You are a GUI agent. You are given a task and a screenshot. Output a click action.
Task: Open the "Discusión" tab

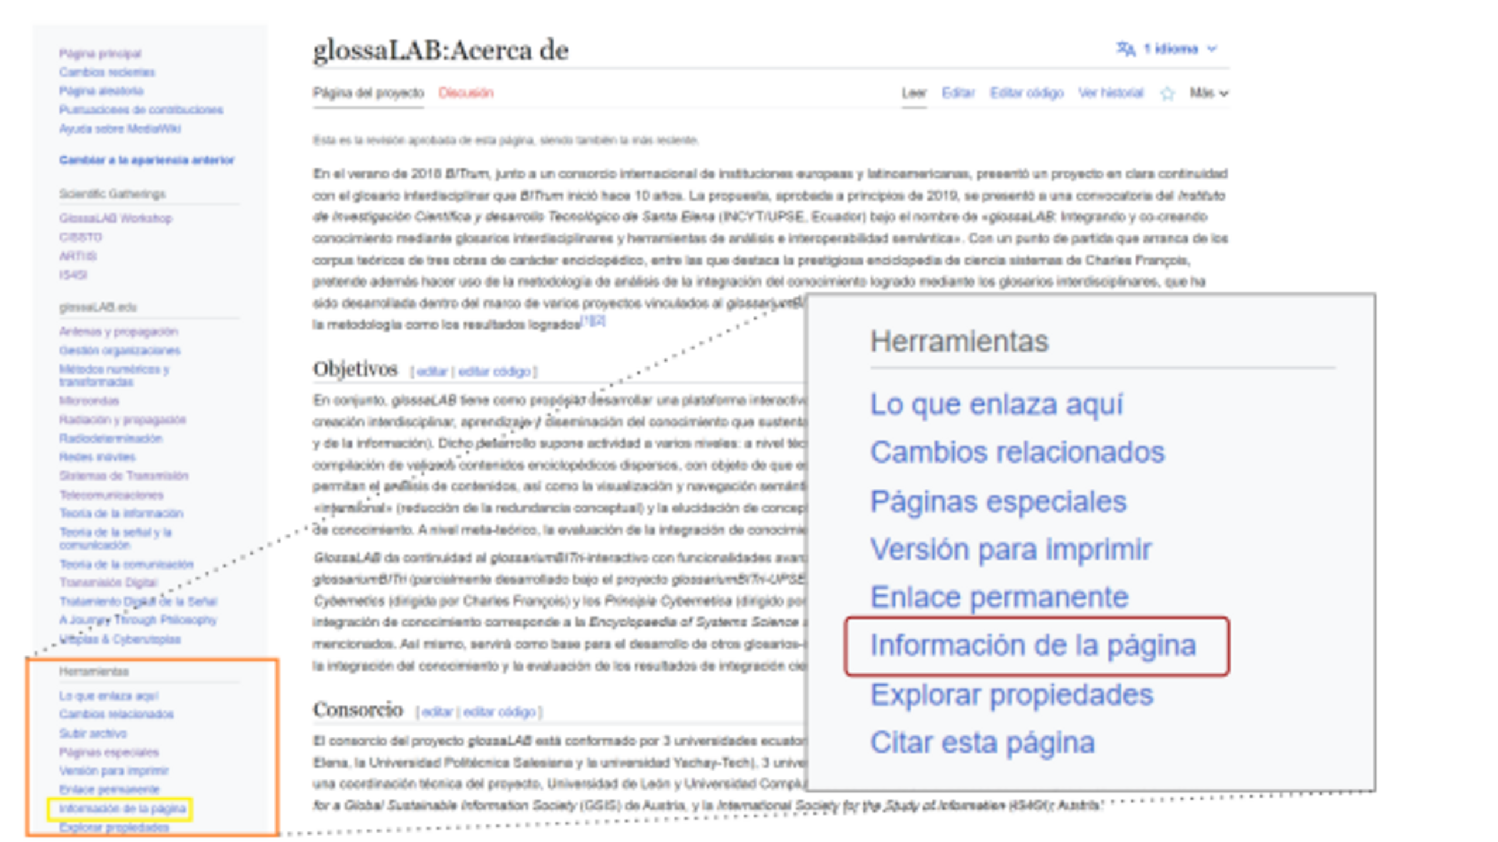pos(466,93)
